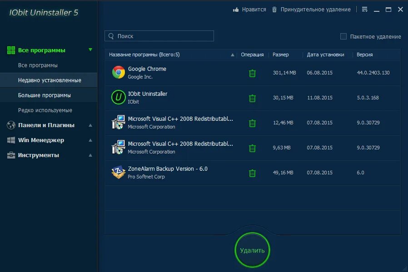Click the Название программы (Всего:5) header

144,54
